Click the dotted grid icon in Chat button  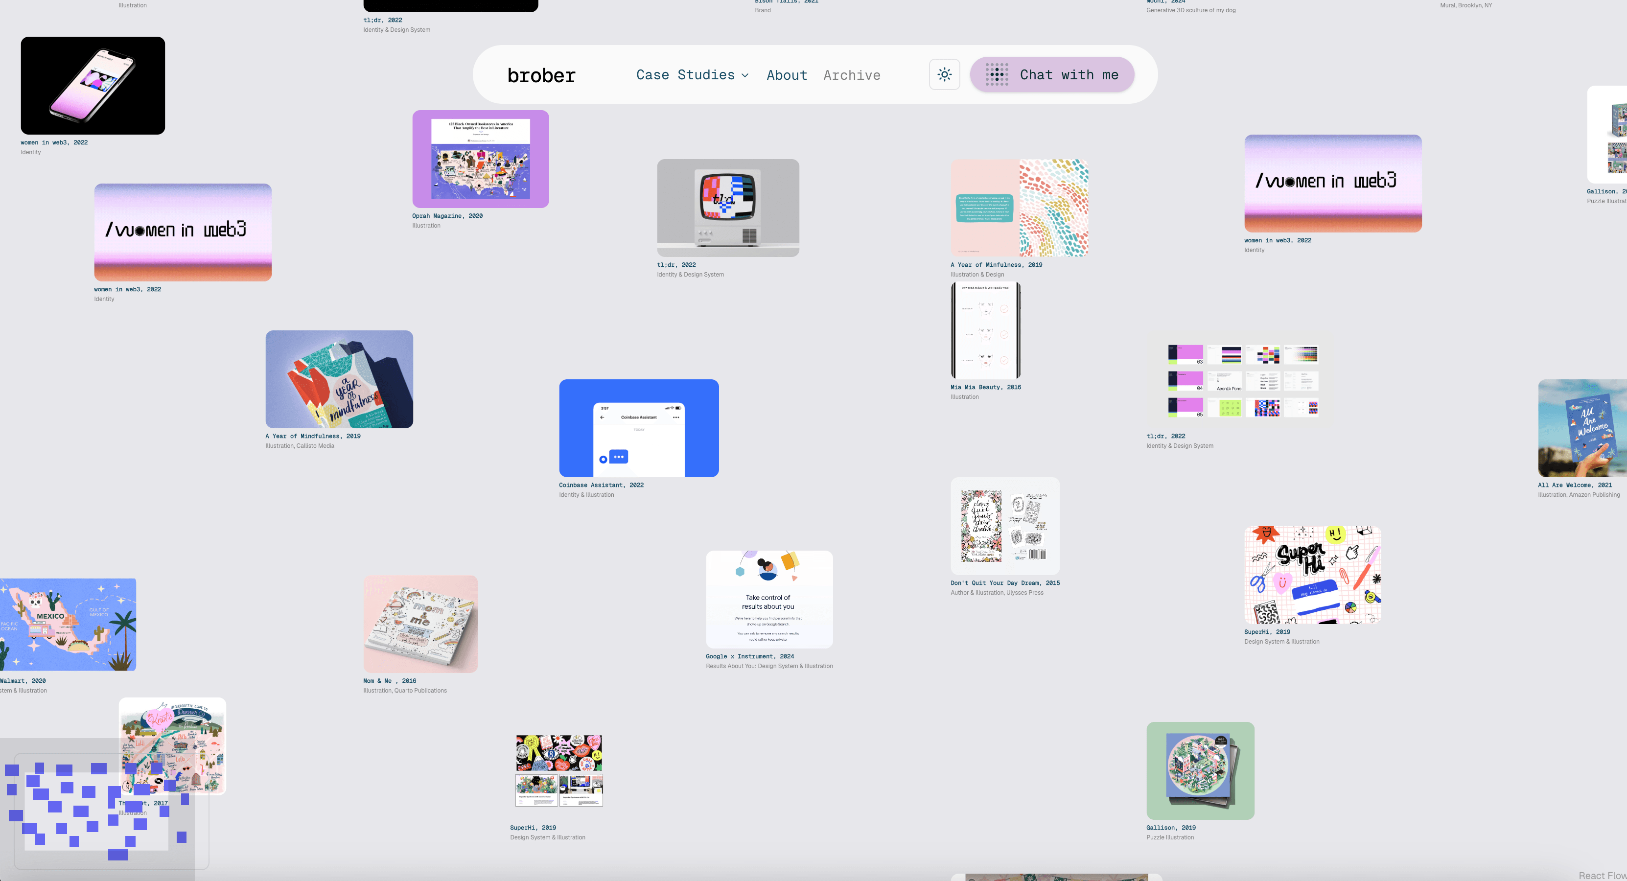(997, 74)
